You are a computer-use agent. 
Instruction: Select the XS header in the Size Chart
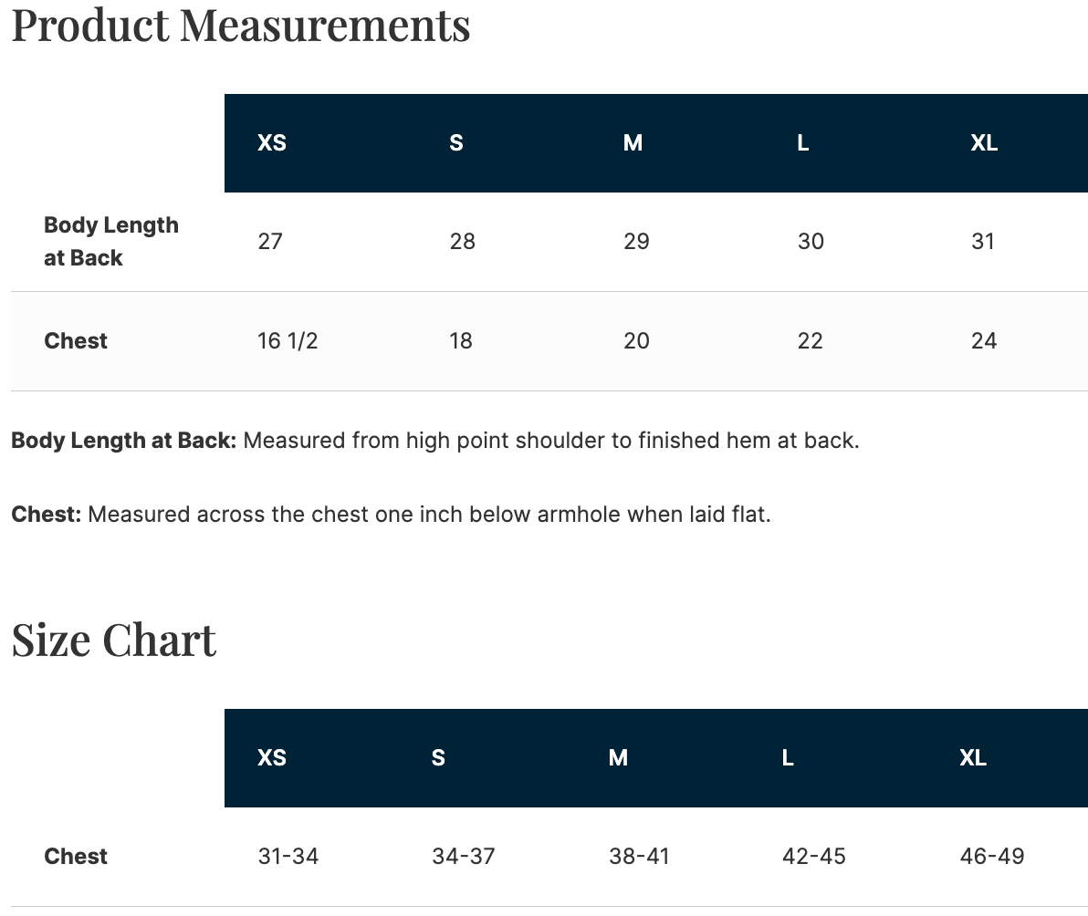point(272,758)
